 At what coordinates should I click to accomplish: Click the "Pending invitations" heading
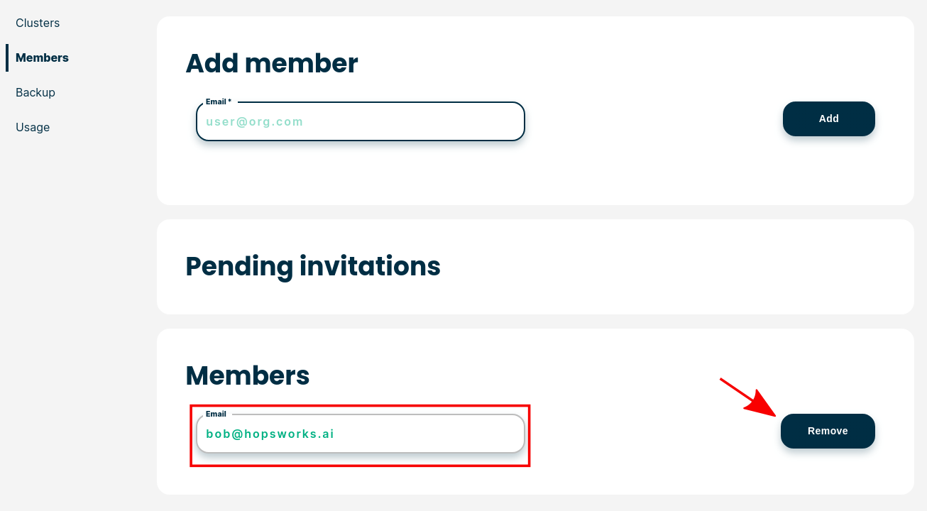(313, 266)
